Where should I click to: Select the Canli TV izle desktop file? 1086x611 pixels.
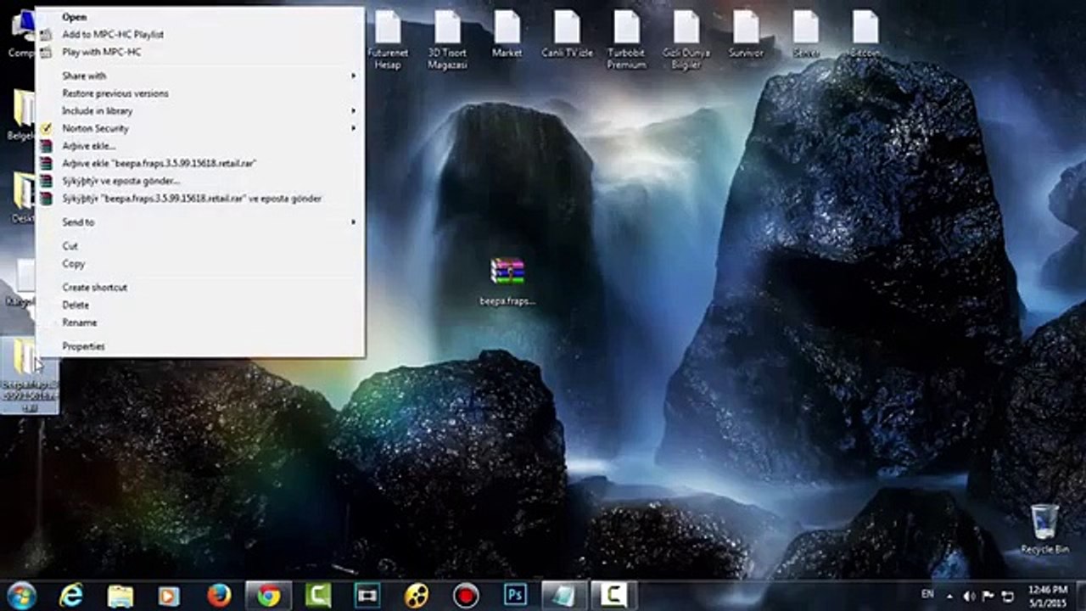(x=567, y=34)
